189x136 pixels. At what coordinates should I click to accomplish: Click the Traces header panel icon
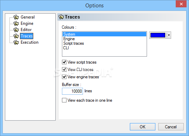coord(61,17)
